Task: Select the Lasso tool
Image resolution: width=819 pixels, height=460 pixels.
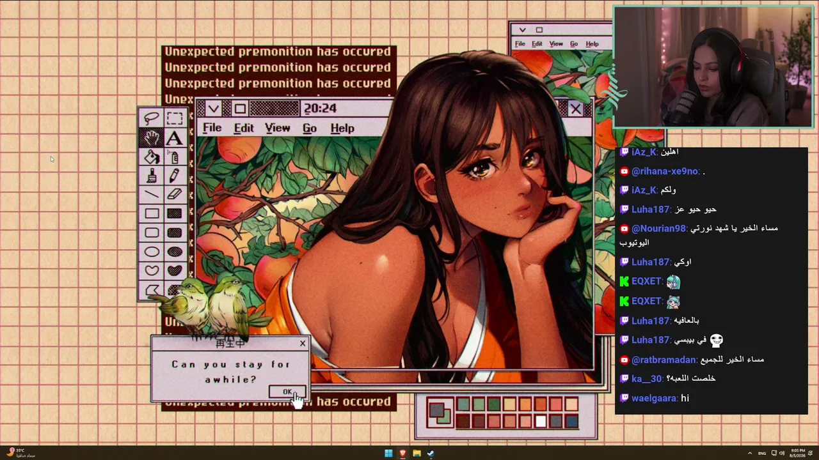Action: pyautogui.click(x=152, y=118)
